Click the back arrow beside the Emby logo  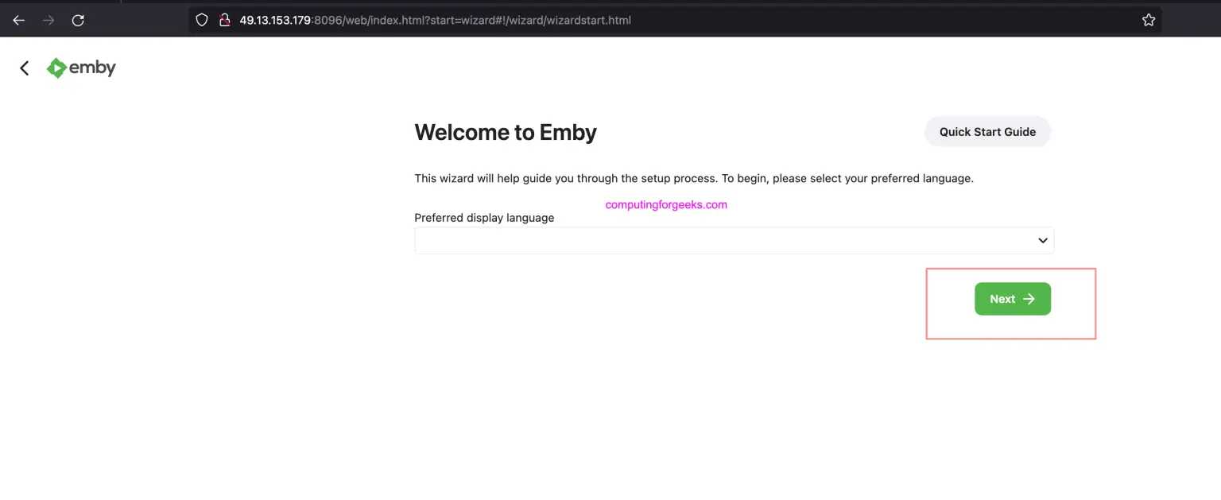coord(24,68)
